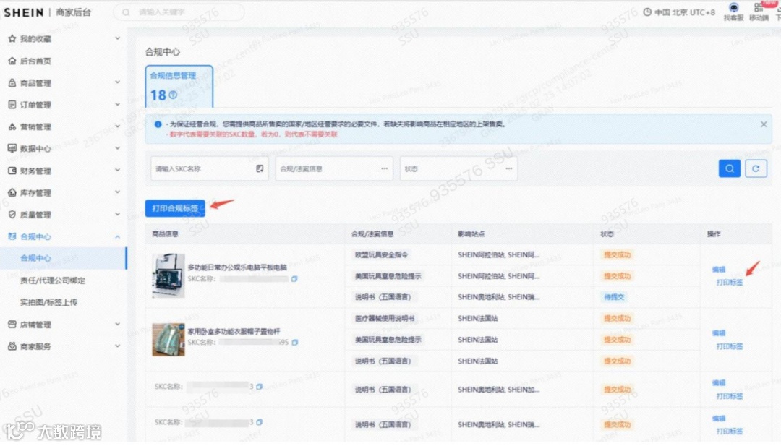
Task: Click the 商品管理 bag icon
Action: (x=12, y=82)
